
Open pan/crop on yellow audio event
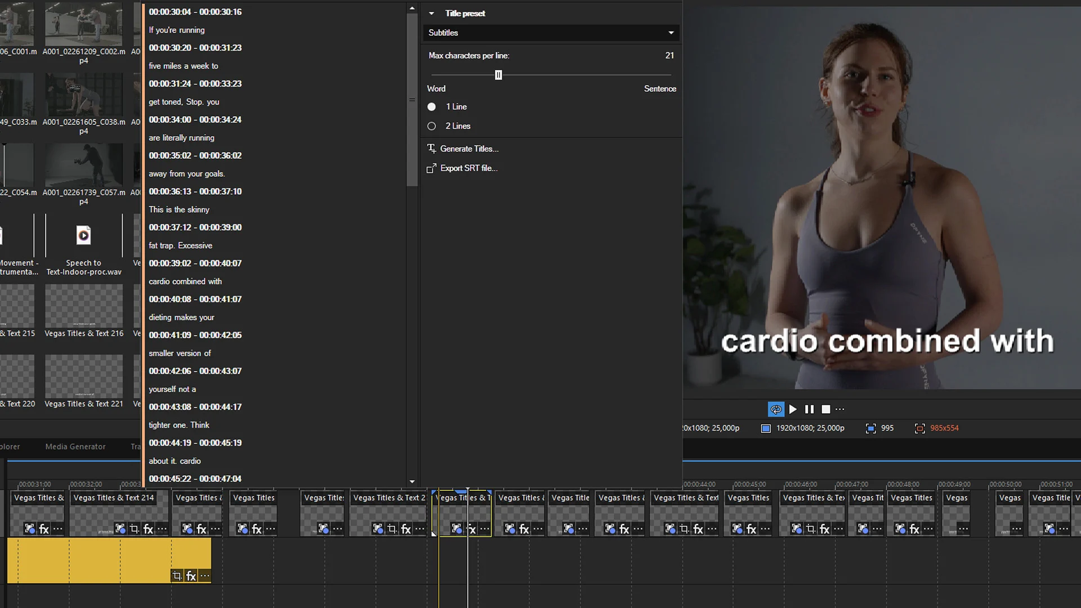[177, 576]
